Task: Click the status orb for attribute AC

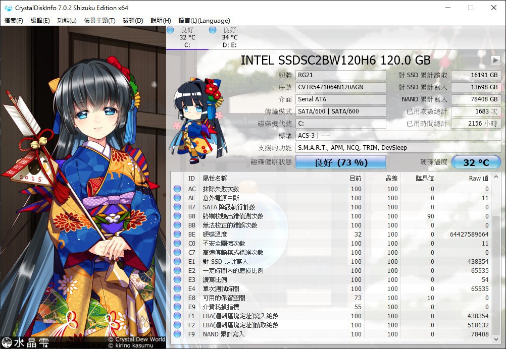Action: 177,189
